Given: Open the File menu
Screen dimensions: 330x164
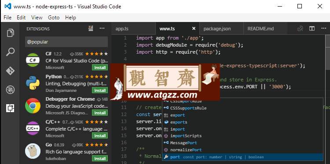Looking at the screenshot, I should pos(7,18).
